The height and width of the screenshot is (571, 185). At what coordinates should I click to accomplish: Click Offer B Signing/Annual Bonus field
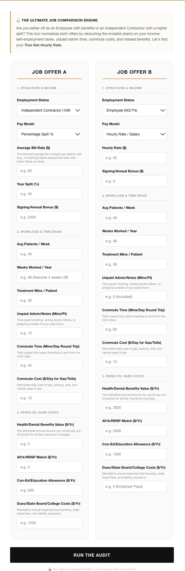134,181
